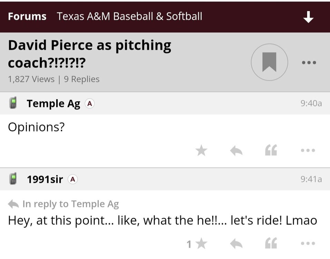Viewport: 330px width, 259px height.
Task: Reply to Temple Ag's post
Action: (236, 150)
